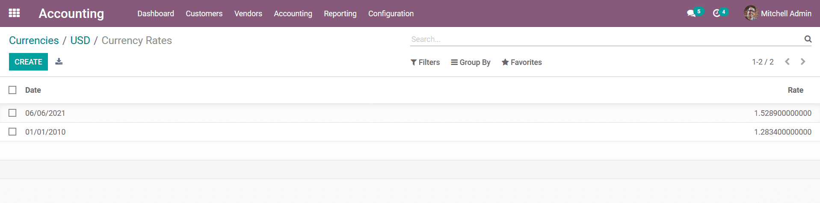Expand the Group By dropdown
The height and width of the screenshot is (203, 820).
tap(471, 62)
